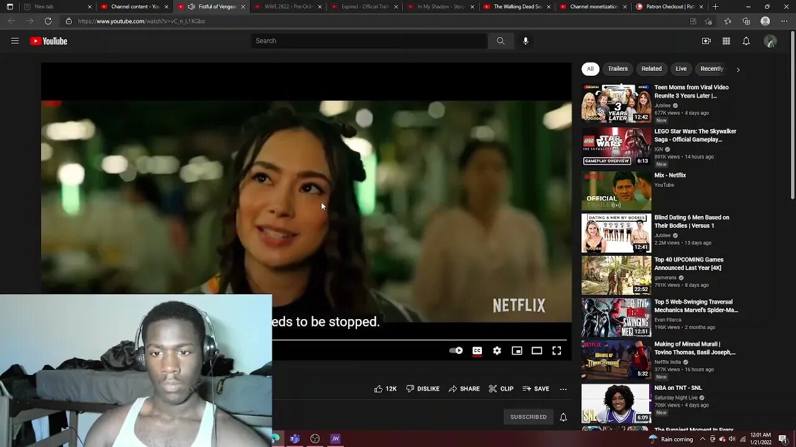796x447 pixels.
Task: Reload the page in the browser
Action: [x=48, y=21]
